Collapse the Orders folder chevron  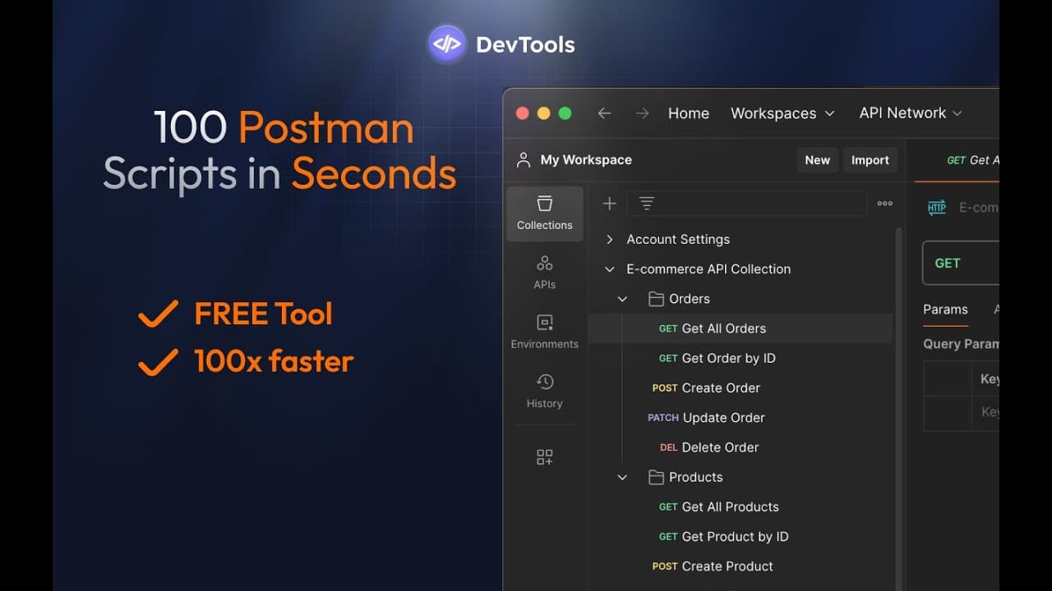tap(622, 299)
